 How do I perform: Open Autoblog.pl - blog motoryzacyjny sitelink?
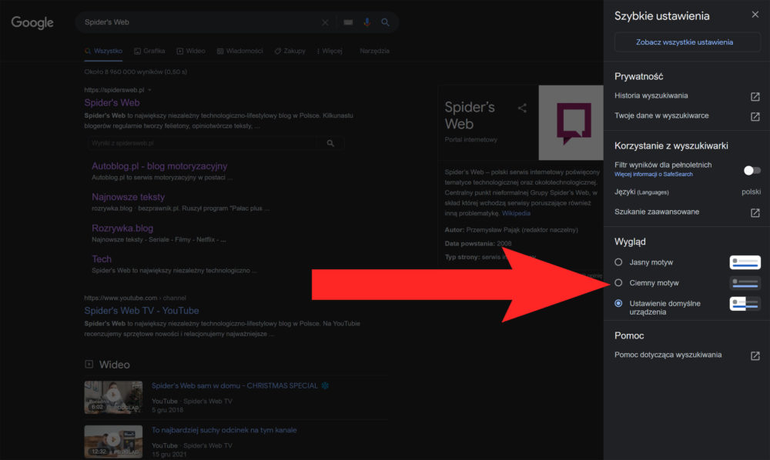(159, 166)
